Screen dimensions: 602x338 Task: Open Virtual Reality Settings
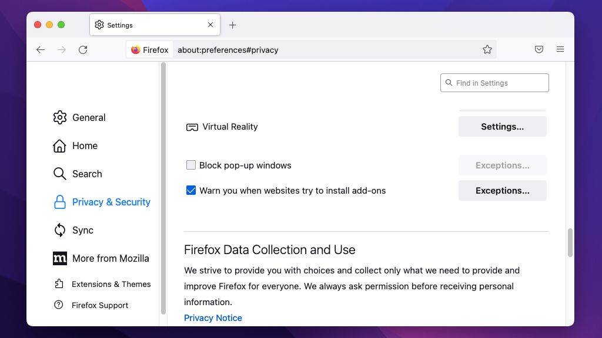502,126
